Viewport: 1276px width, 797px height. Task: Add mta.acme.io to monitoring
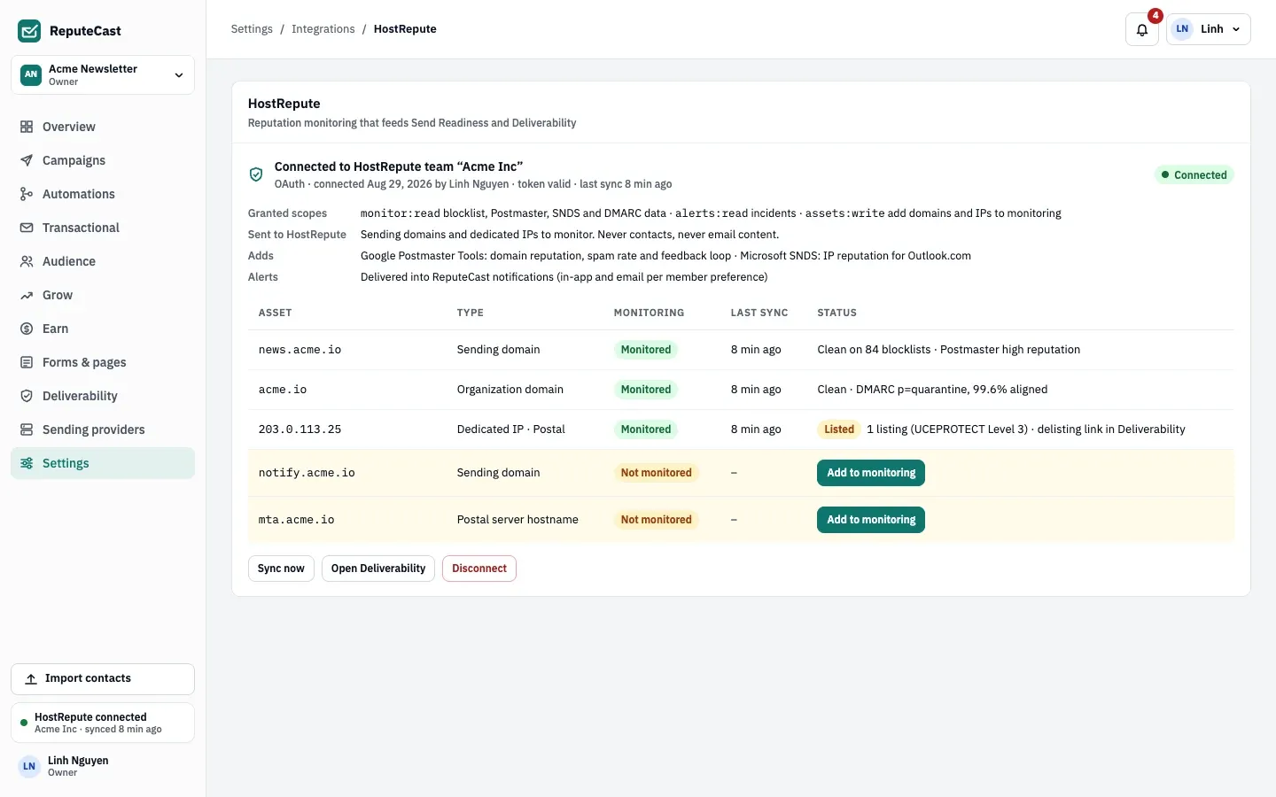[x=871, y=520]
